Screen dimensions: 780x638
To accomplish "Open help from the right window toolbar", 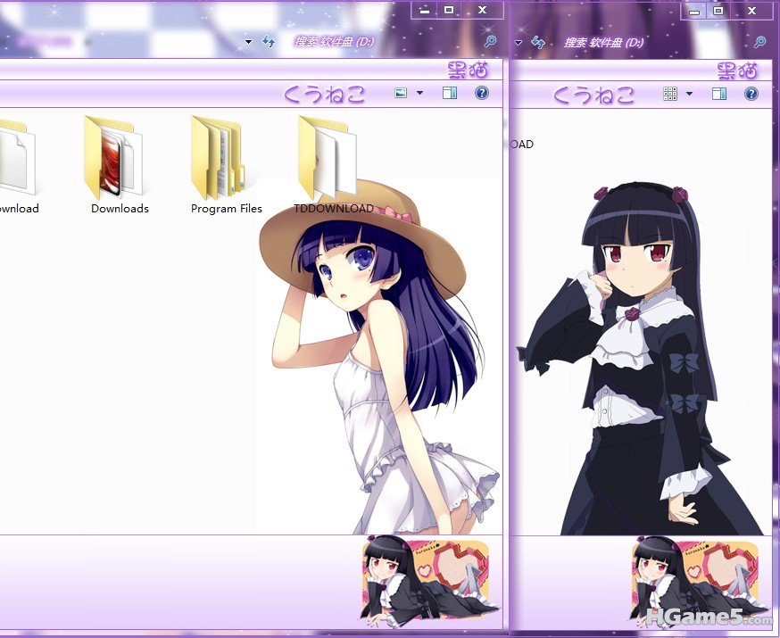I will click(x=751, y=93).
